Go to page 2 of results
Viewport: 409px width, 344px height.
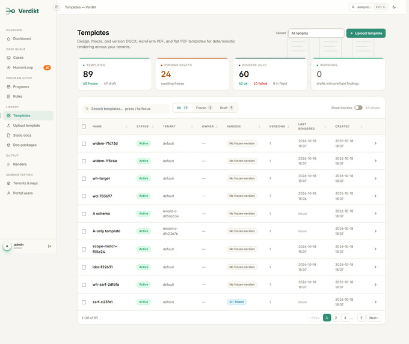point(336,318)
